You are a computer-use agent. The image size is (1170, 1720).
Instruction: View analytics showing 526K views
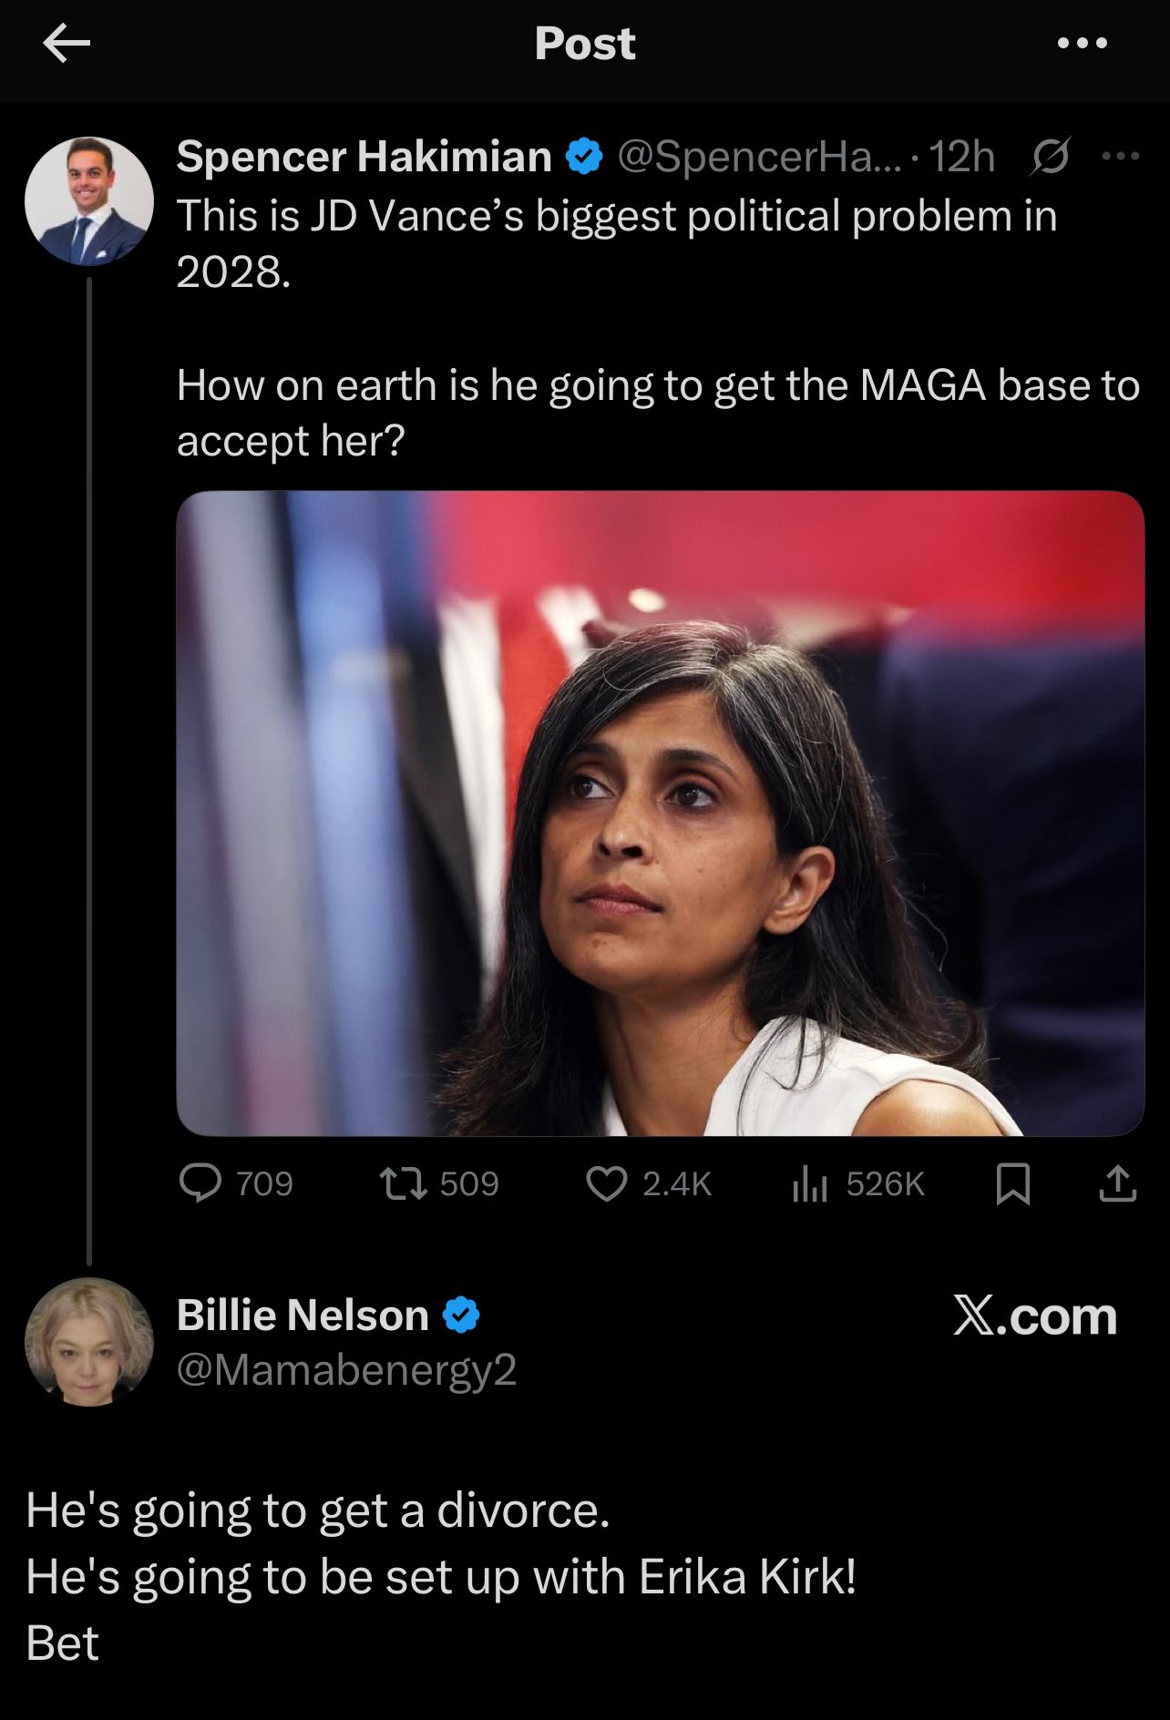click(x=809, y=1183)
